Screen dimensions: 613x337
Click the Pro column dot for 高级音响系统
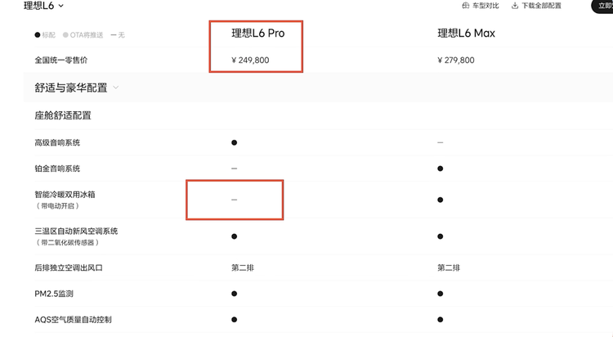coord(235,142)
